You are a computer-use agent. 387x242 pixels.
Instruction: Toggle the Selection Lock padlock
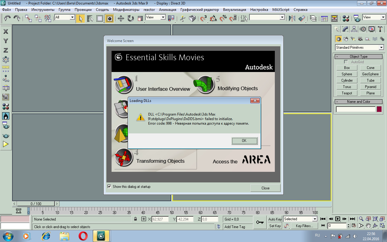coord(135,219)
